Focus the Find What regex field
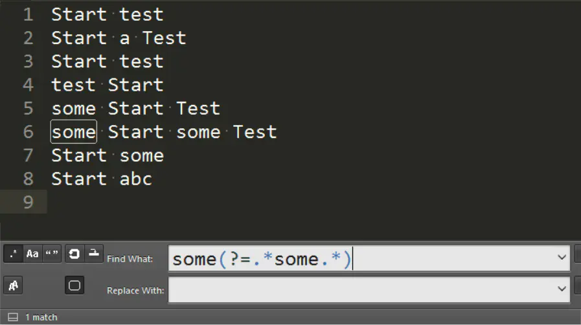The height and width of the screenshot is (325, 581). coord(369,258)
